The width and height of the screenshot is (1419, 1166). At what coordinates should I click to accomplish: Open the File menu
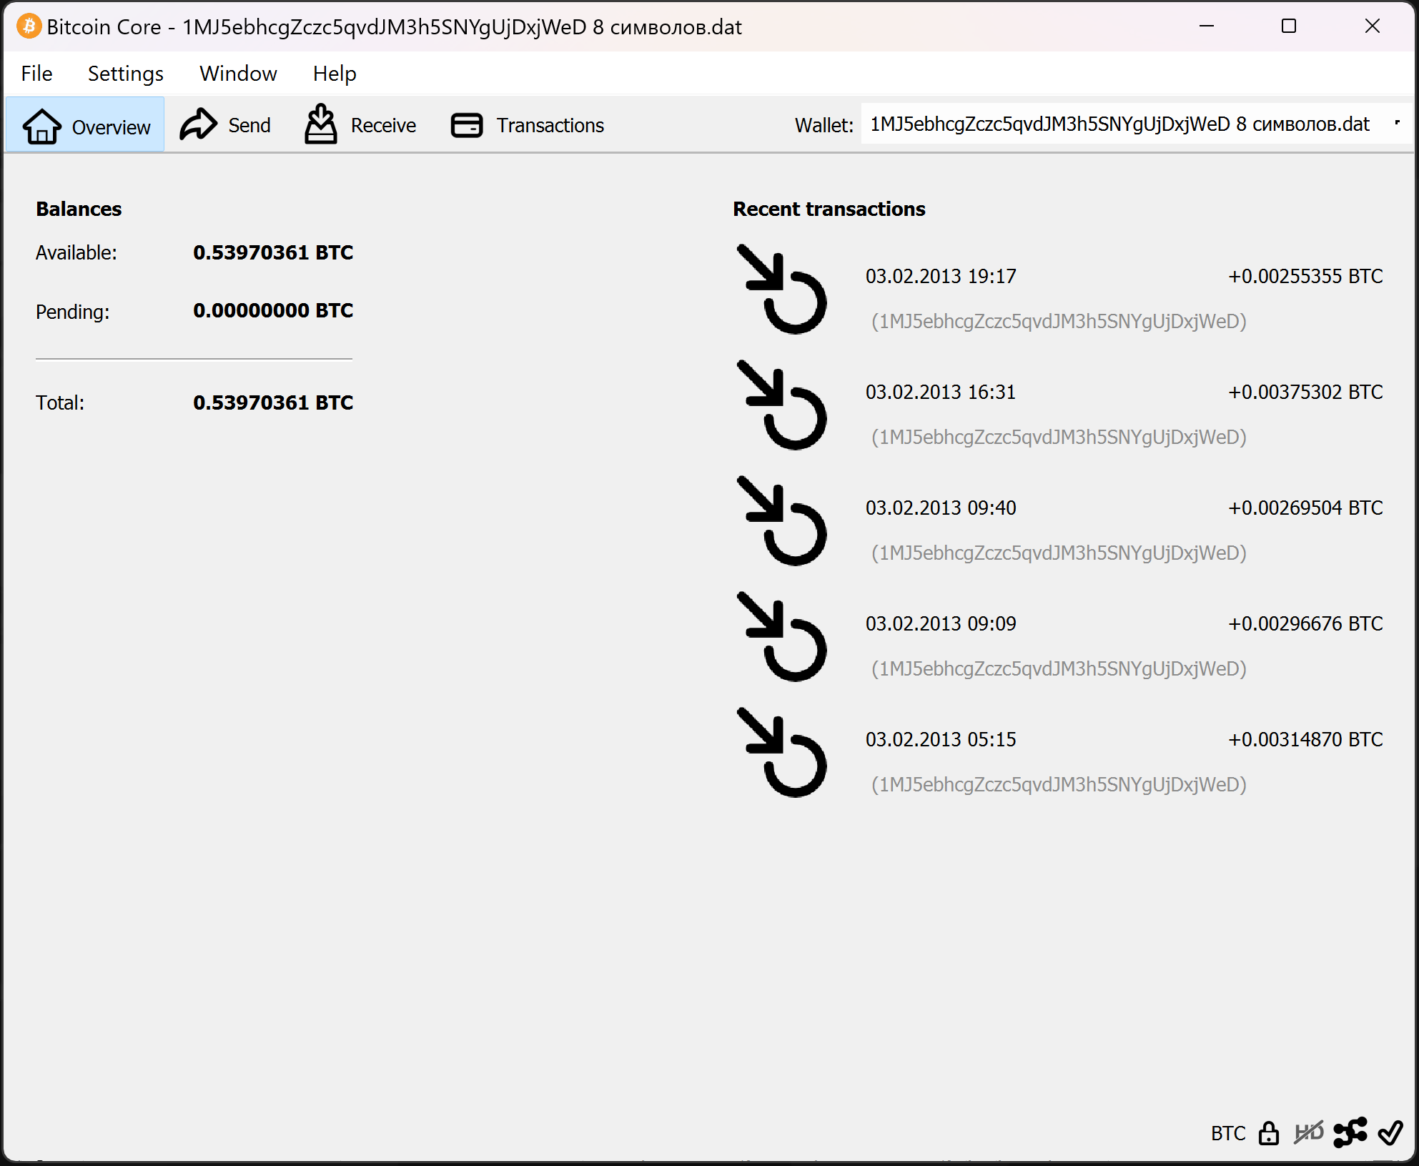[x=36, y=74]
